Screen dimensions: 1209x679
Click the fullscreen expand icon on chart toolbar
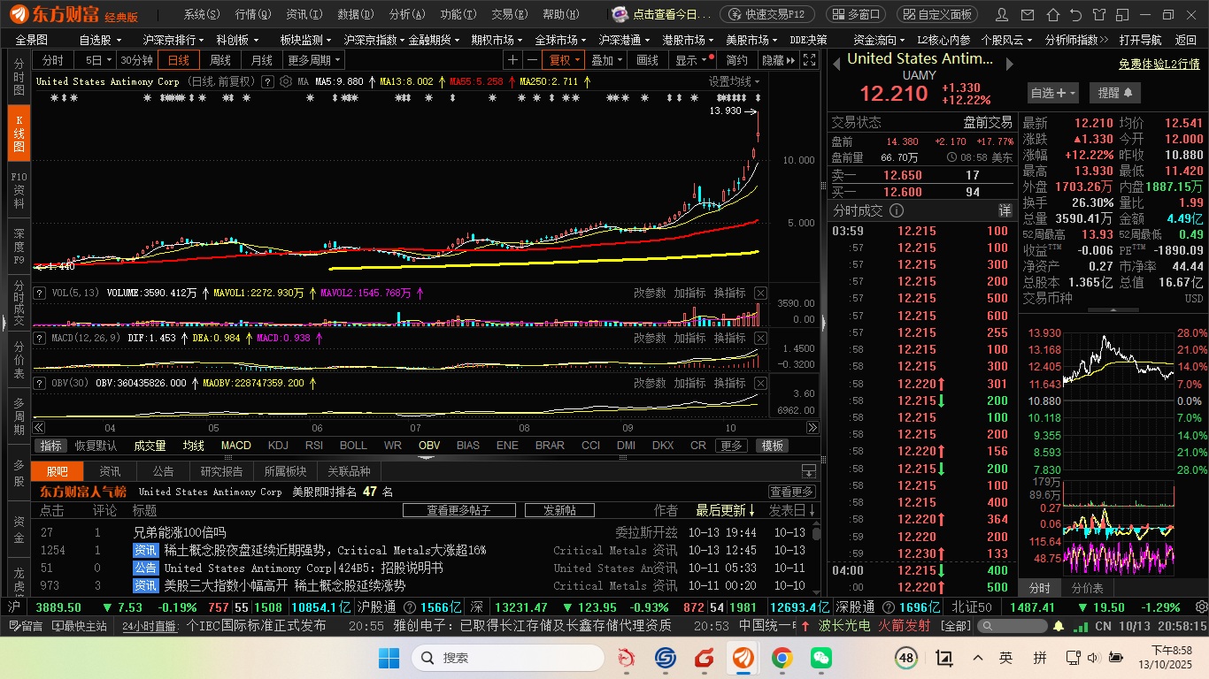[808, 60]
